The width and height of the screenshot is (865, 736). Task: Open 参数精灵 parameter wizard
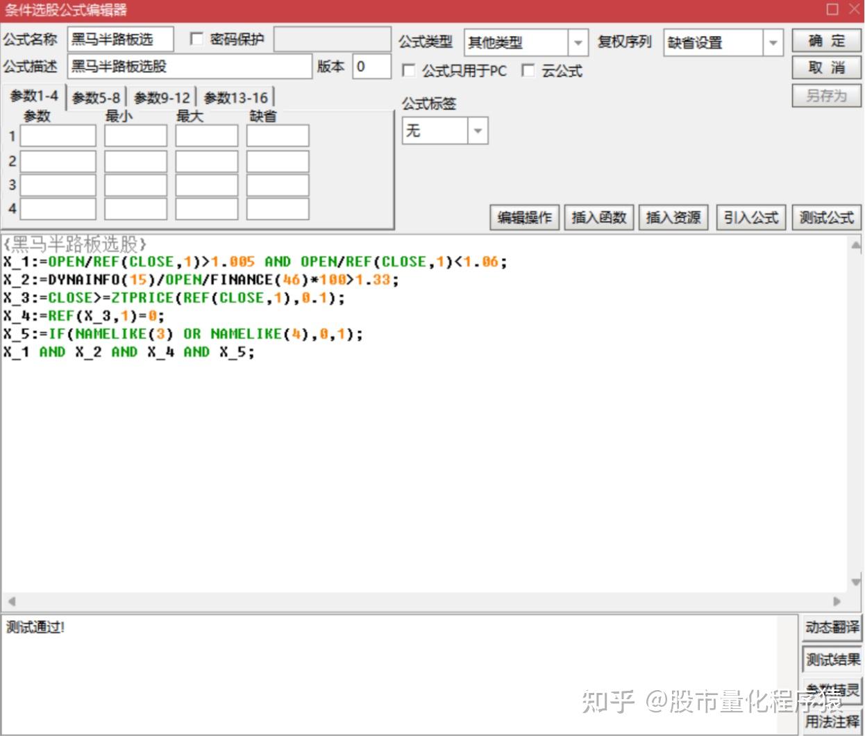pyautogui.click(x=832, y=689)
